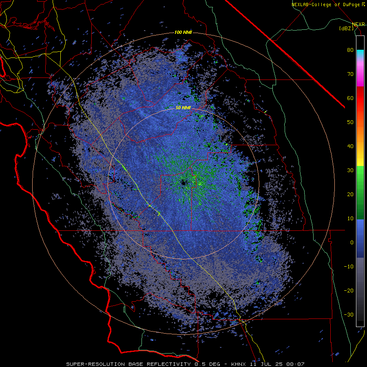Select the 70 value on the dBZ scale
Screen dimensions: 367x367
(350, 74)
